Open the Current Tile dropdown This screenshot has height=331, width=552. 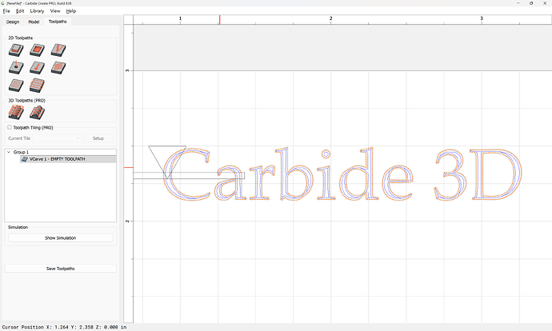point(42,138)
